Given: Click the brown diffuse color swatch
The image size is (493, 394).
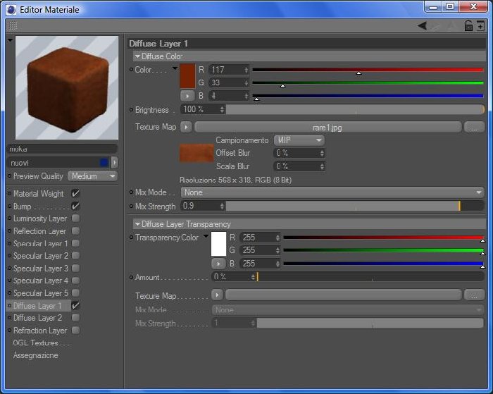Looking at the screenshot, I should coord(187,76).
